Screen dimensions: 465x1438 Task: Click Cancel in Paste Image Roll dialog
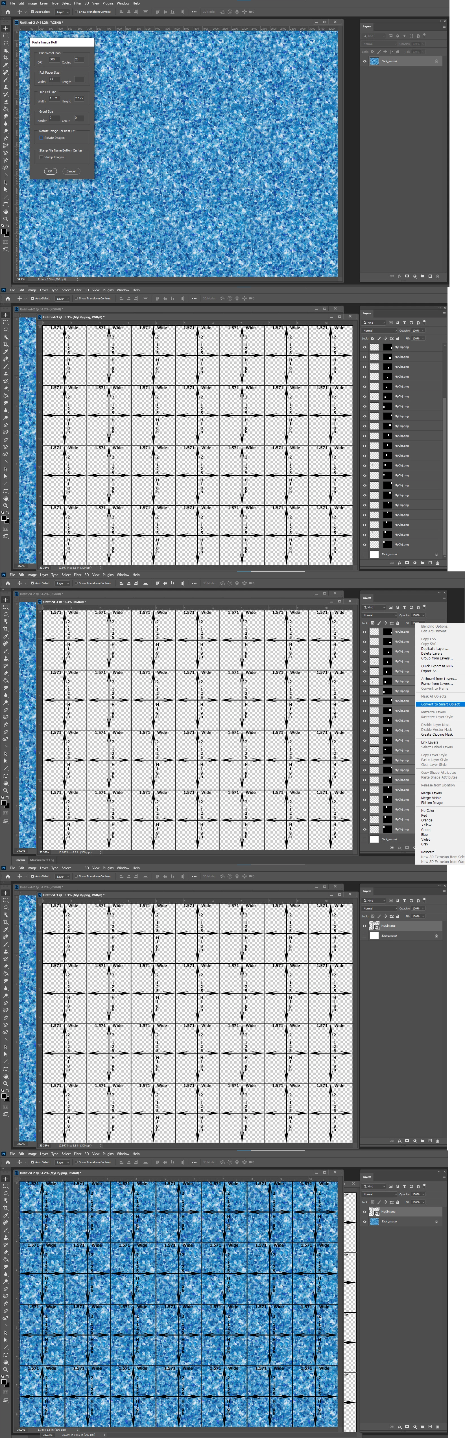71,171
